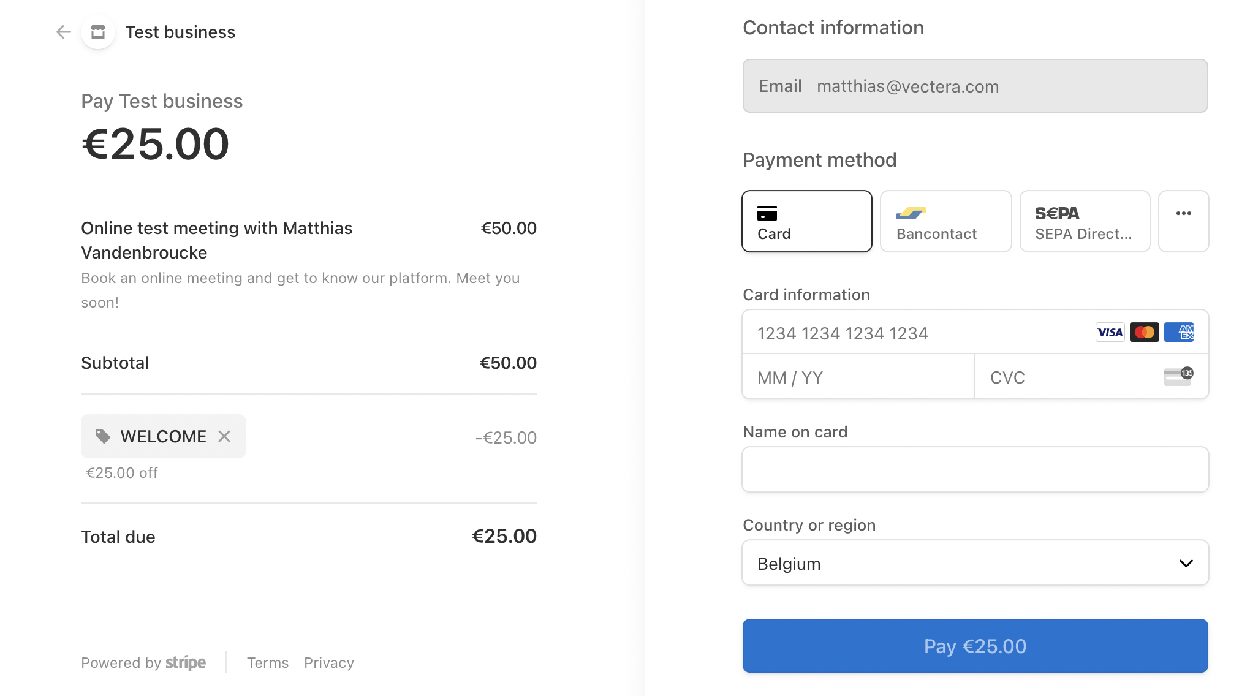Show more payment methods with ellipsis
This screenshot has width=1250, height=696.
pos(1184,221)
